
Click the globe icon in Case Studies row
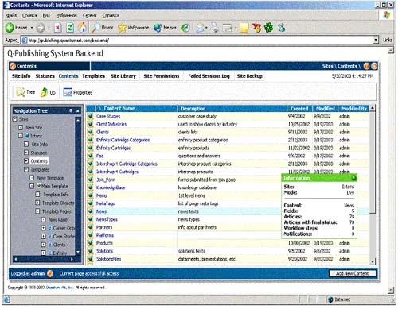coord(91,116)
